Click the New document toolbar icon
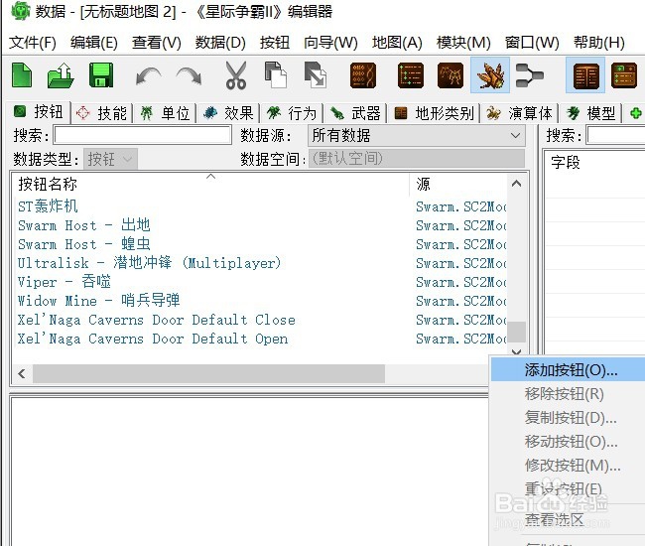 pyautogui.click(x=22, y=74)
